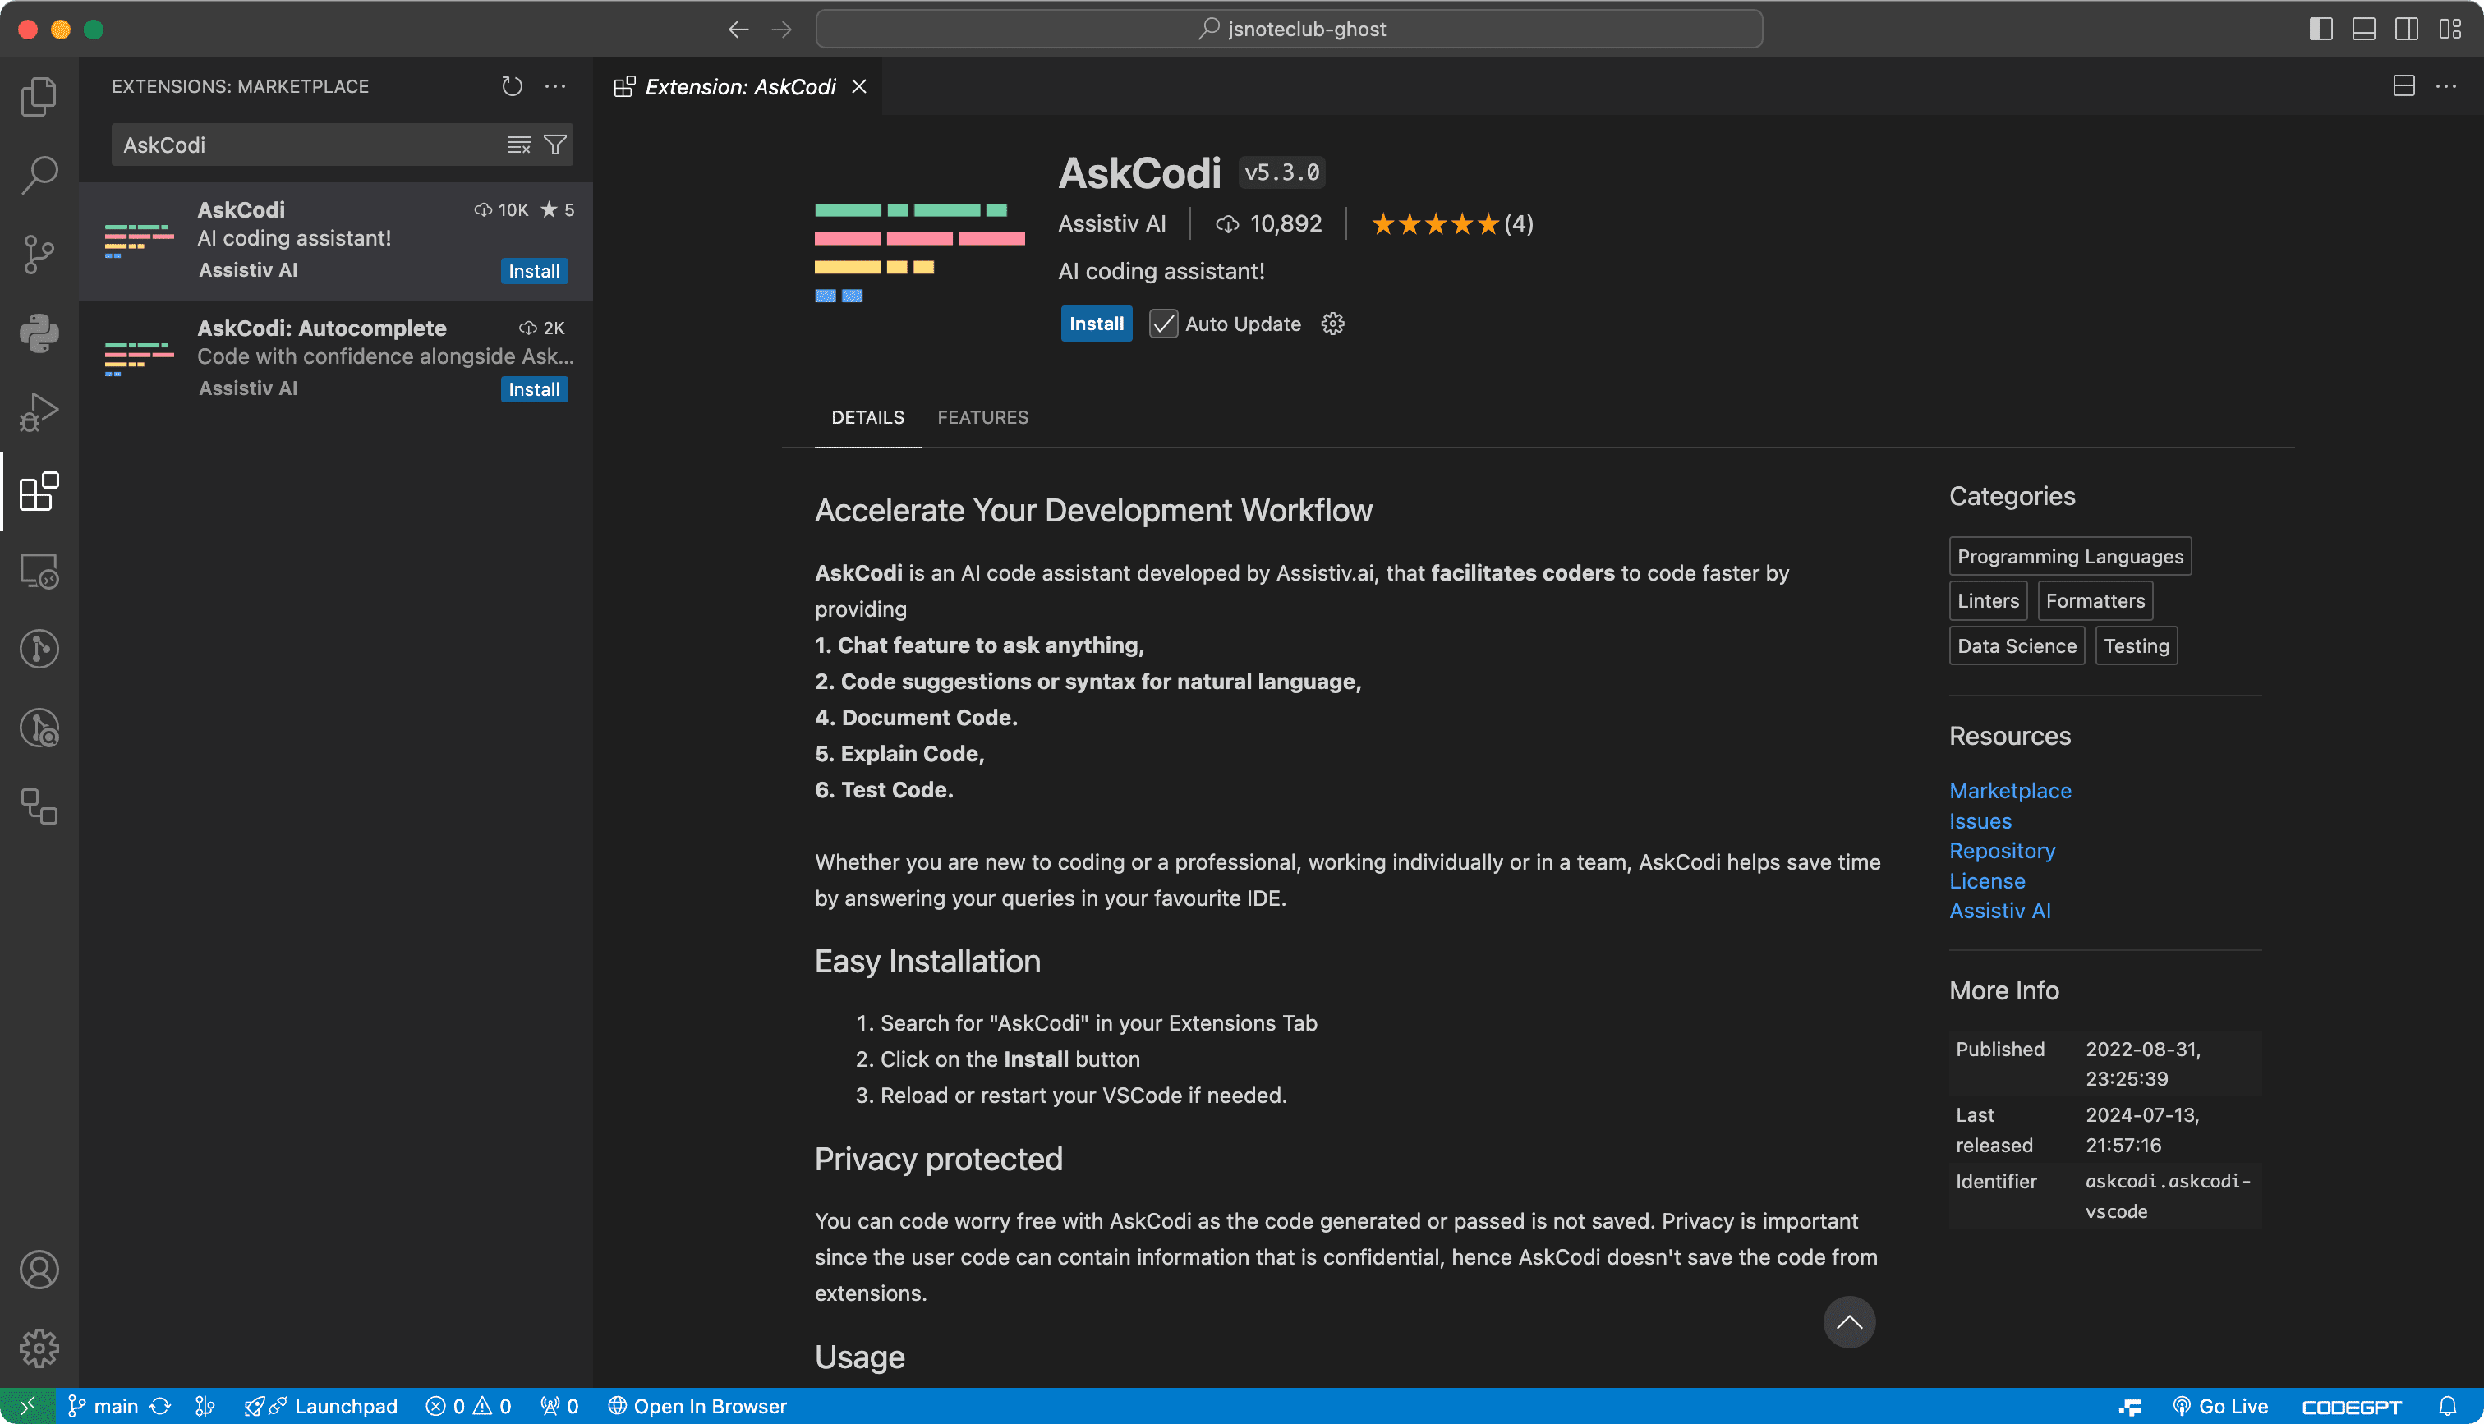Open the extension manage gear dropdown
The width and height of the screenshot is (2484, 1424).
click(x=1333, y=324)
